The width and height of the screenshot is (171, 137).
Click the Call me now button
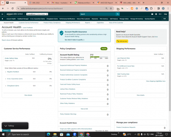(x=122, y=41)
